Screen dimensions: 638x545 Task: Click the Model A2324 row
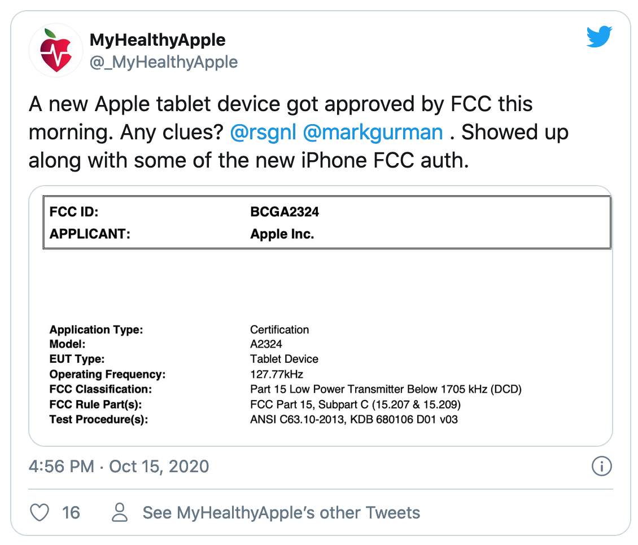tap(165, 344)
